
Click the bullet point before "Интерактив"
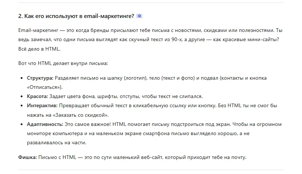click(22, 106)
